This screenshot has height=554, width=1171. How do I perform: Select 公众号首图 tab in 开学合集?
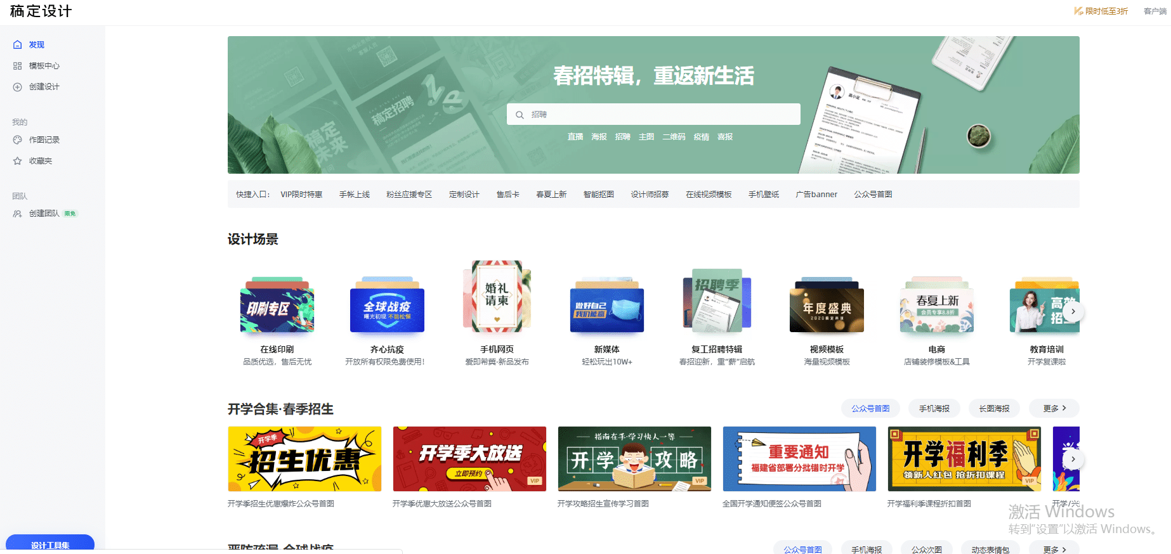coord(870,409)
